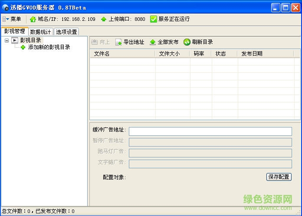Screen dimensions: 302x216
Task: Click the 保存配置 button
Action: pos(279,177)
